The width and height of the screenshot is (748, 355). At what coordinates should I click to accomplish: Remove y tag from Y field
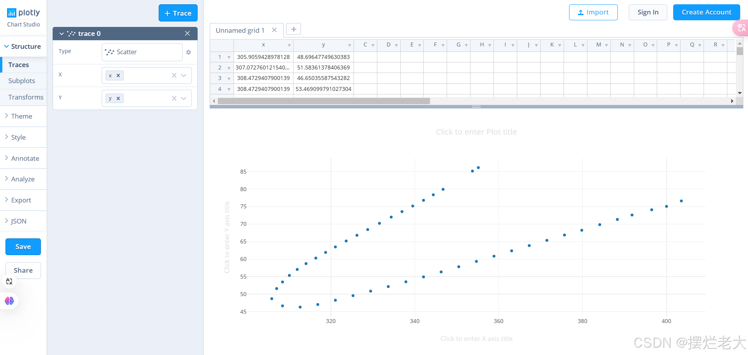(118, 99)
